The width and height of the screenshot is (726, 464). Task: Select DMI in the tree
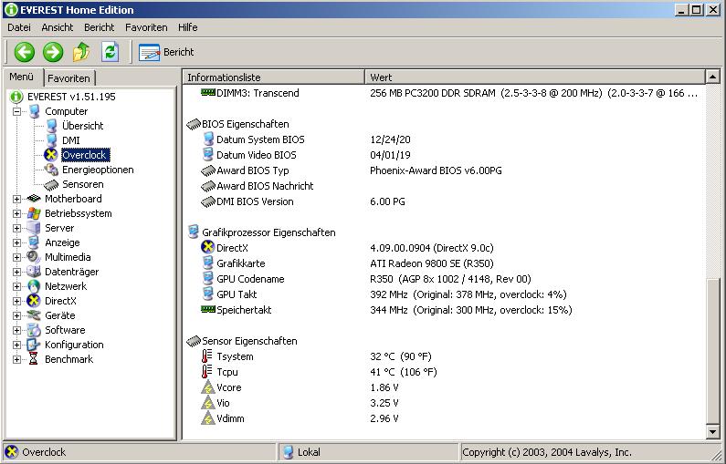pos(71,140)
